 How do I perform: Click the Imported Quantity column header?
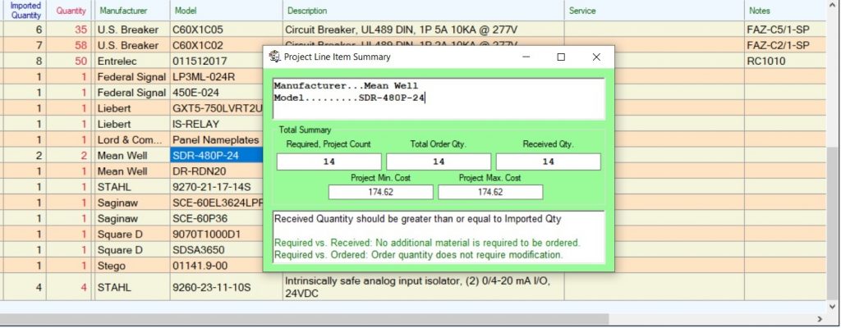25,11
